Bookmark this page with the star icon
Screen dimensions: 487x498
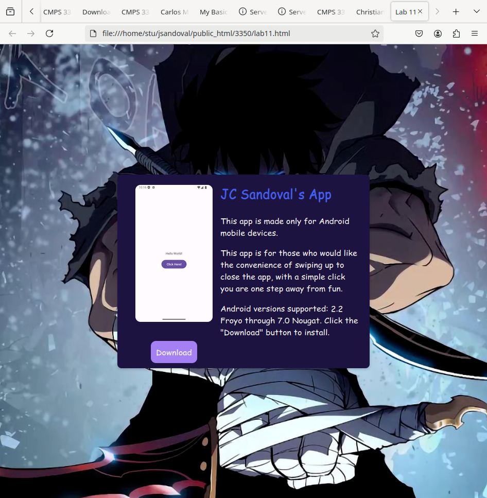click(x=375, y=33)
